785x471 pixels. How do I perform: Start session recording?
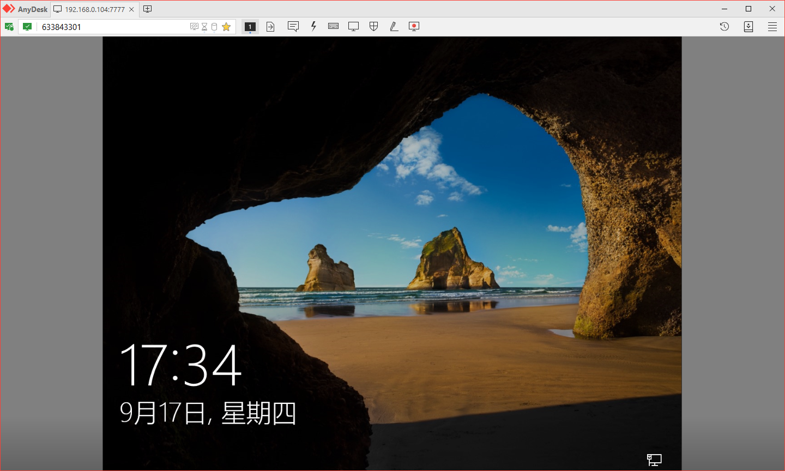pyautogui.click(x=413, y=26)
